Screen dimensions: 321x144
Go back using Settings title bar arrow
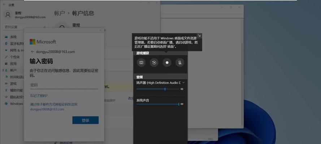[x=4, y=4]
